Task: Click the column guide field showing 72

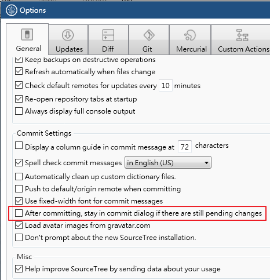Action: (185, 147)
